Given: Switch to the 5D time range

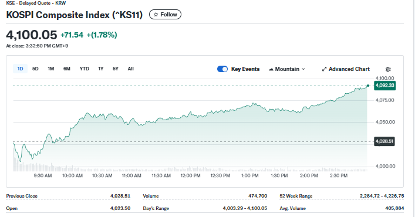Looking at the screenshot, I should pos(35,69).
